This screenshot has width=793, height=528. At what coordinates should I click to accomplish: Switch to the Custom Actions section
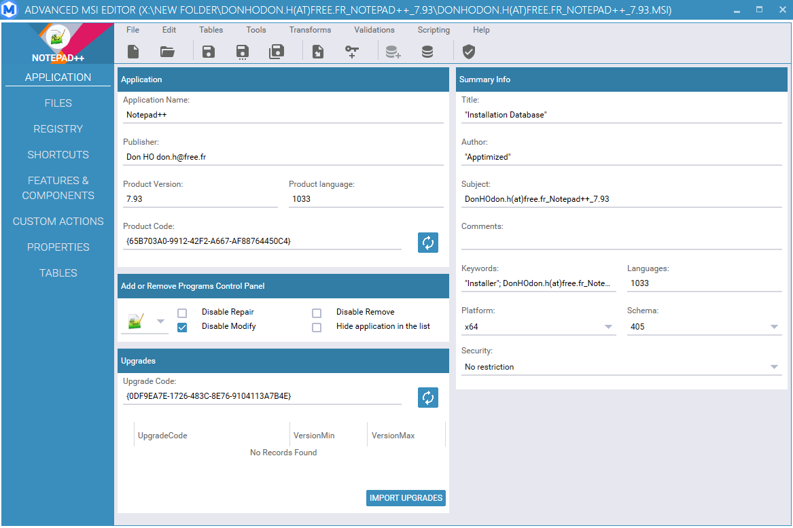[x=58, y=222]
